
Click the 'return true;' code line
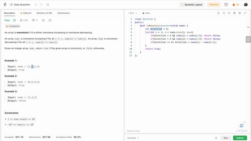(x=153, y=49)
